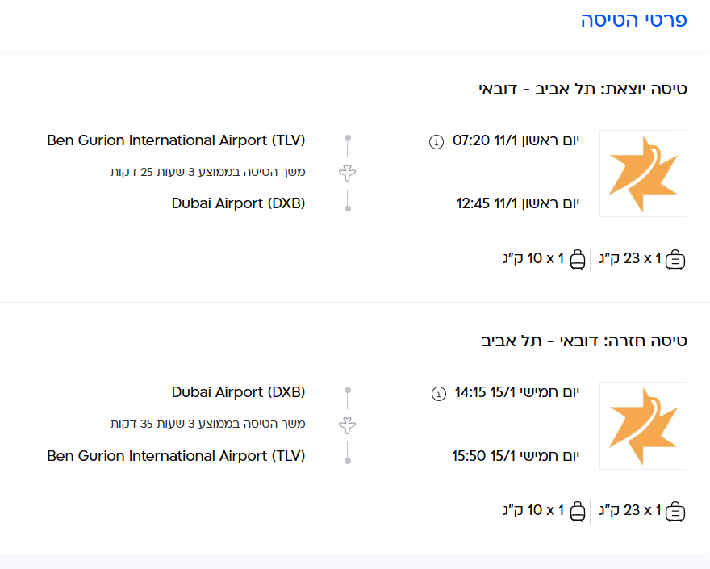Click return flight airline logo
The width and height of the screenshot is (710, 569).
[643, 425]
